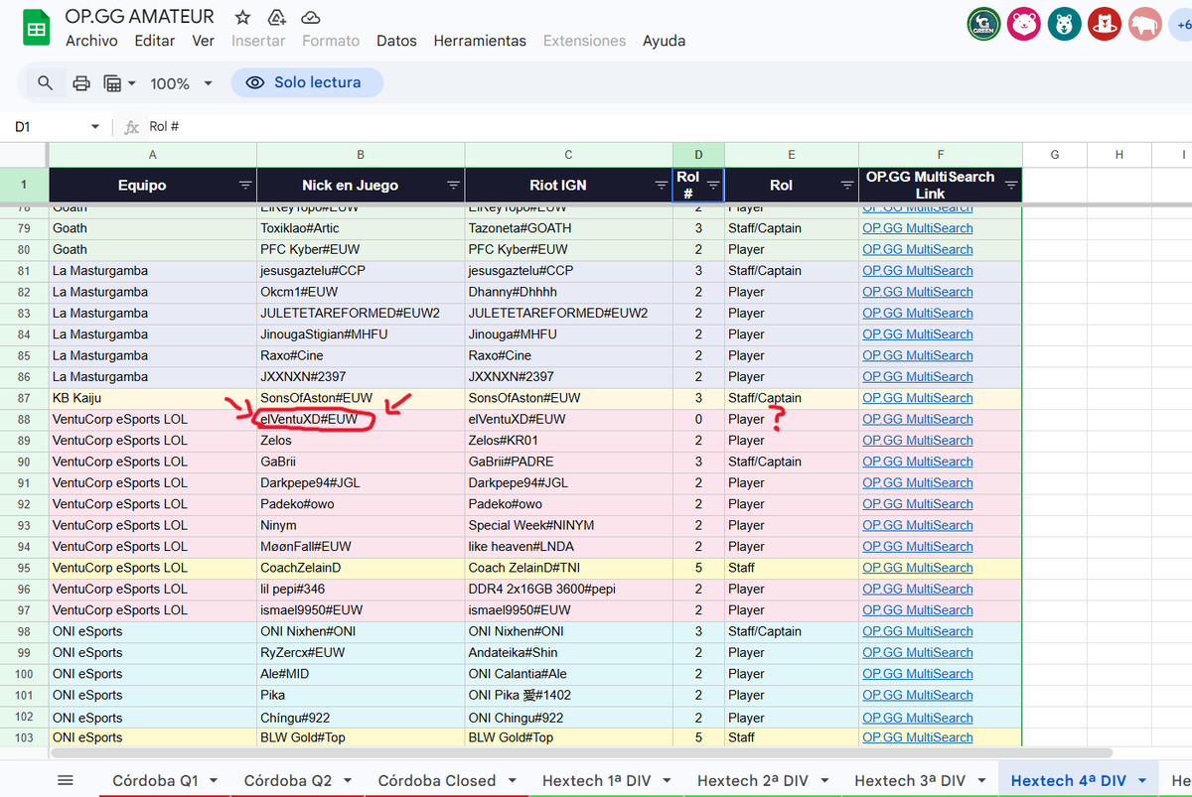Image resolution: width=1192 pixels, height=797 pixels.
Task: Switch to Hextech 3ª DIV sheet tab
Action: [x=910, y=780]
